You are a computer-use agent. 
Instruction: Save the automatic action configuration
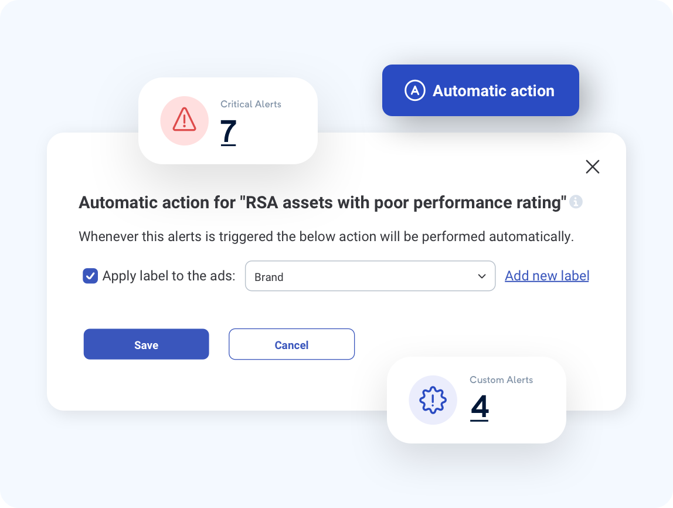[146, 344]
